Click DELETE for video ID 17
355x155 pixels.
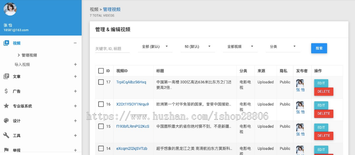(324, 92)
